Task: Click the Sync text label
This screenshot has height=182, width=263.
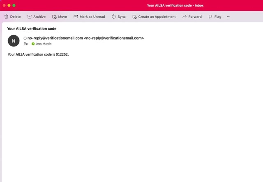Action: pyautogui.click(x=122, y=16)
